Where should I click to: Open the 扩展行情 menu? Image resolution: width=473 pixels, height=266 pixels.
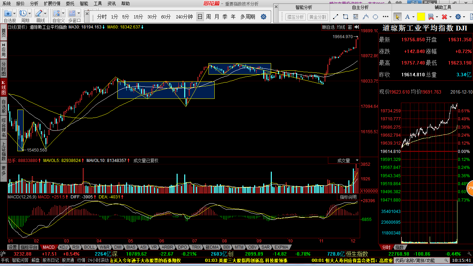point(52,3)
